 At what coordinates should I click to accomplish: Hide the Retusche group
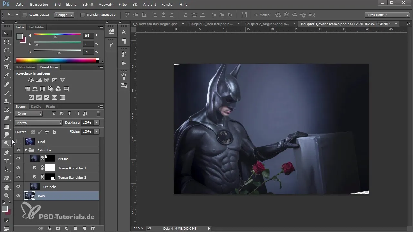pyautogui.click(x=18, y=150)
